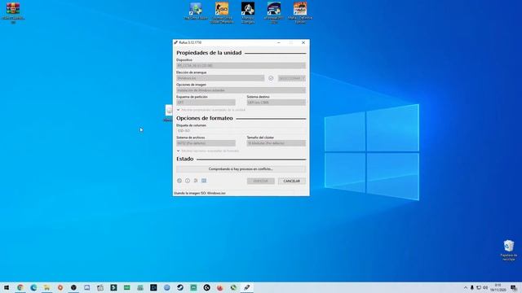Click the volume tray icon
This screenshot has height=293, width=522.
click(x=485, y=287)
